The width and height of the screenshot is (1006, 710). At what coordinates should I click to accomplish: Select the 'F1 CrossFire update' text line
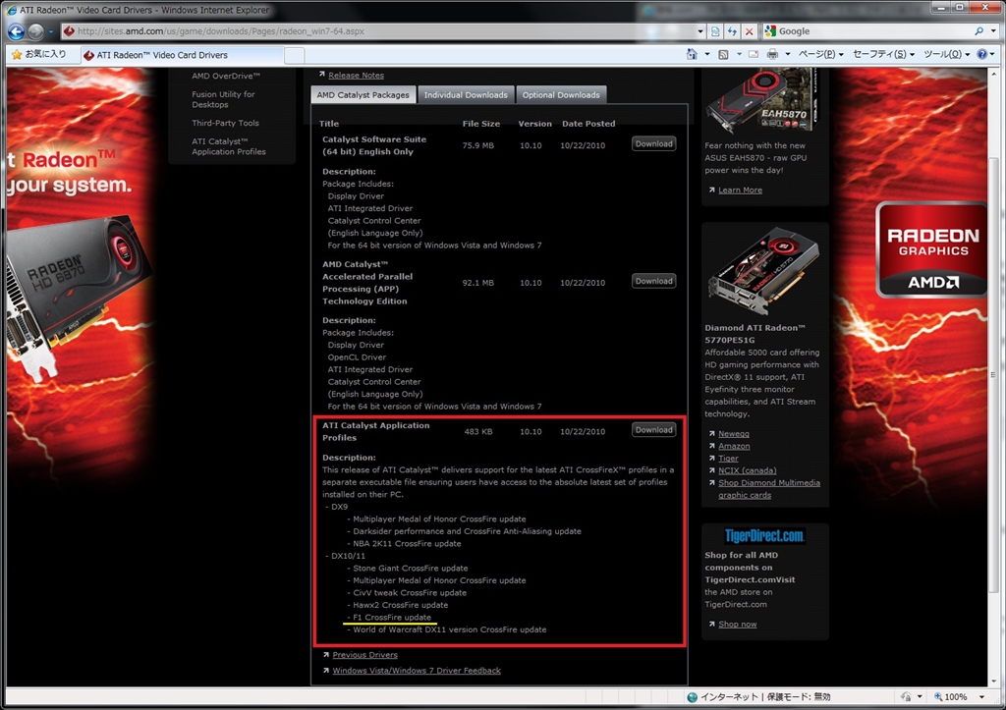coord(392,617)
